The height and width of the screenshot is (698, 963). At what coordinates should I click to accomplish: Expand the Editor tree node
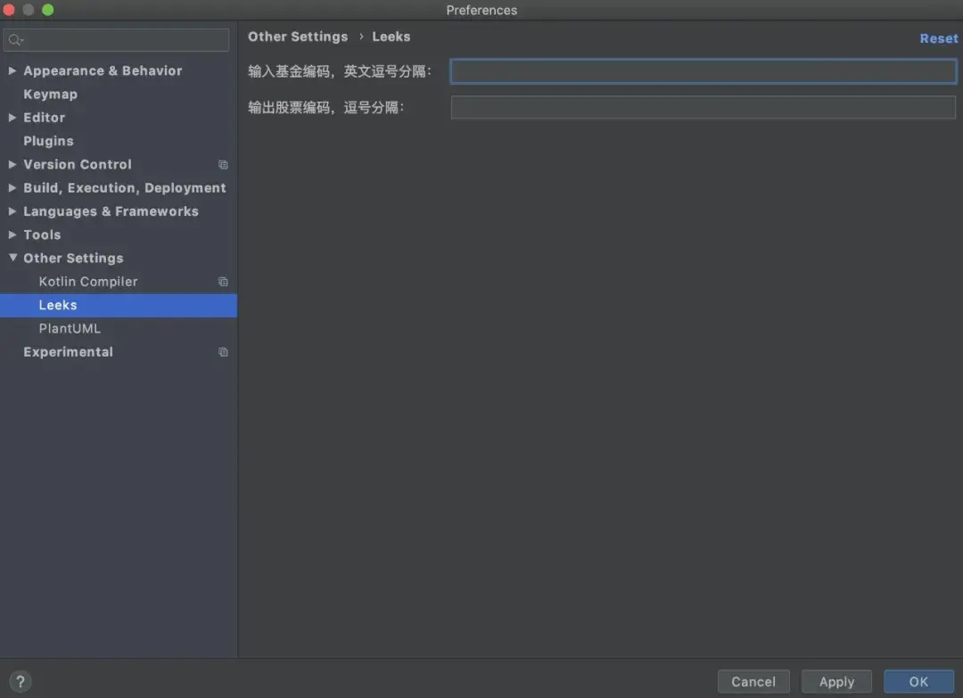tap(12, 117)
